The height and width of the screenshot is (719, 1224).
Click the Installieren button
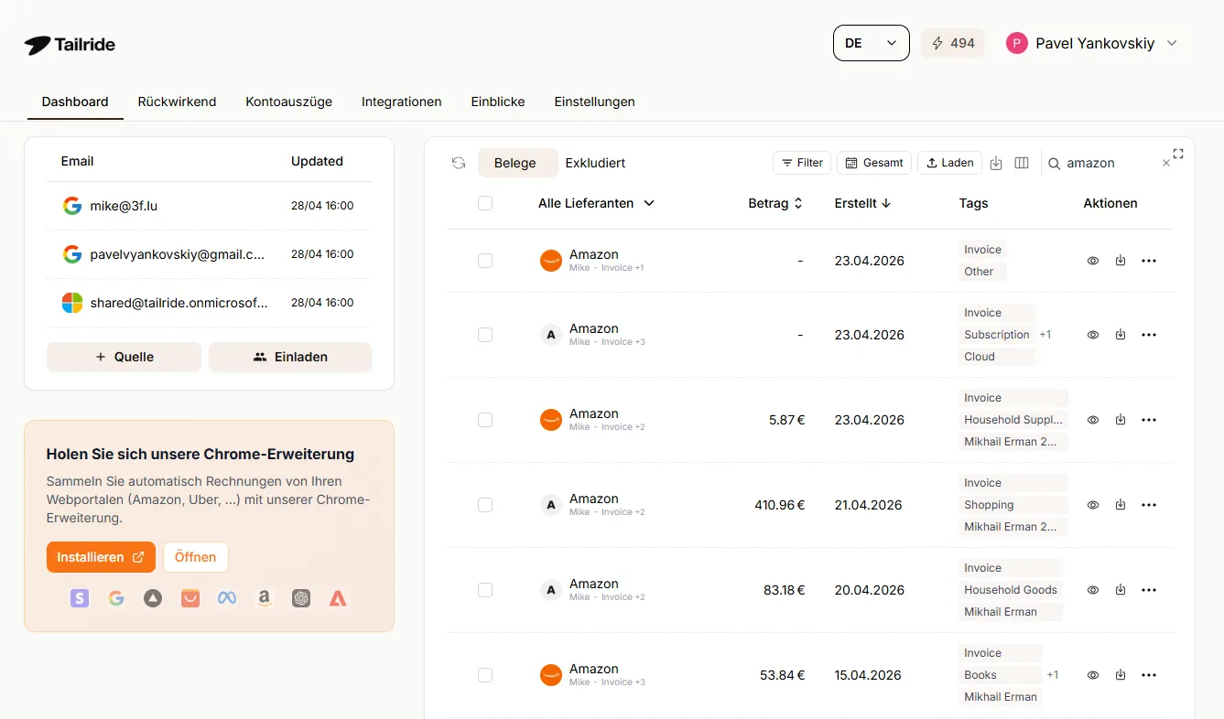point(101,556)
